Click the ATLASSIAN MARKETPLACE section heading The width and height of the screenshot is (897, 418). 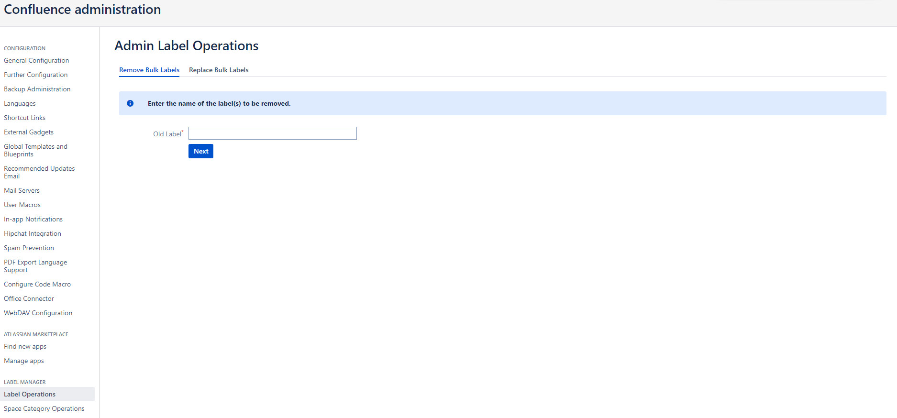36,334
